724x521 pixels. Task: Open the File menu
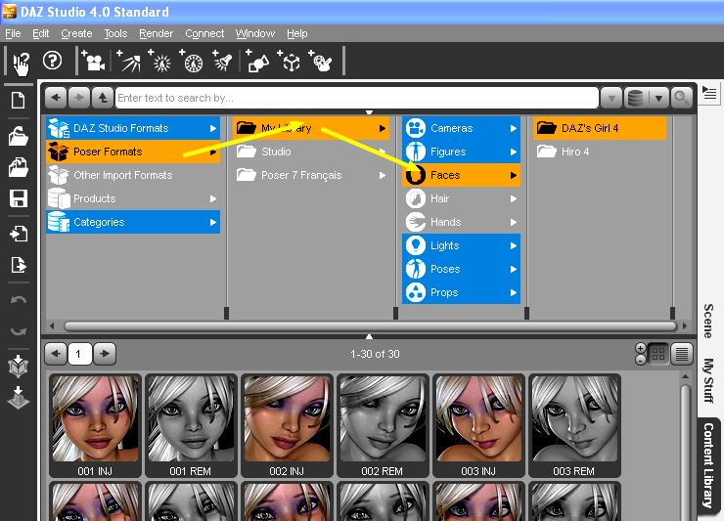pos(13,33)
